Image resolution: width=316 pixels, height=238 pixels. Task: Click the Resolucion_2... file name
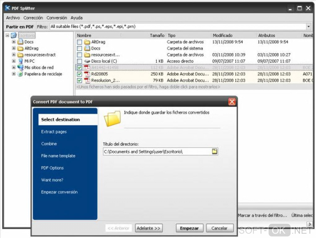[x=105, y=80]
